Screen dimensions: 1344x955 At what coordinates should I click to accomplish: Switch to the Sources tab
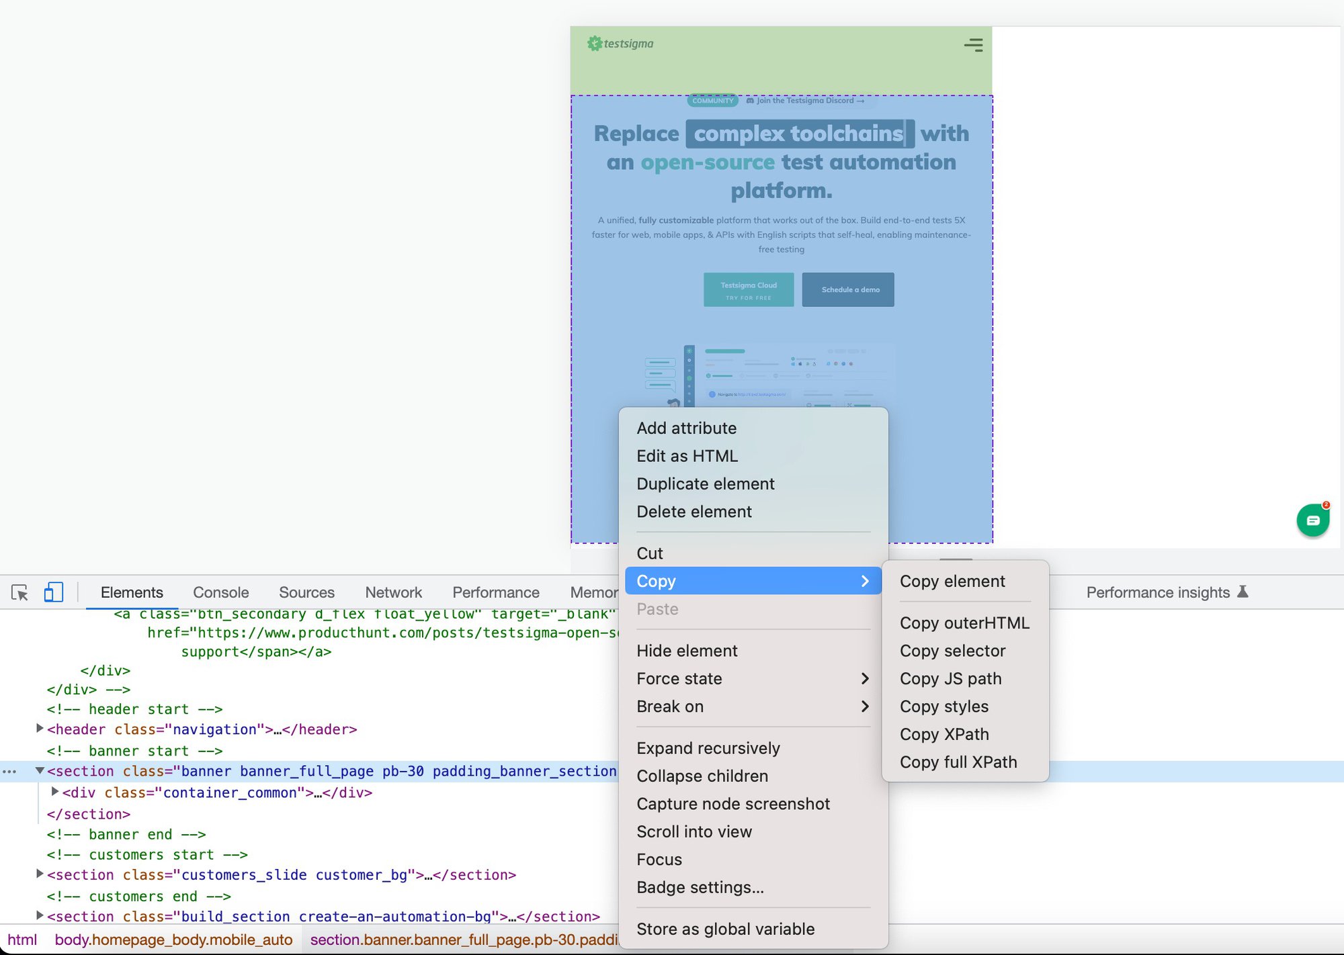tap(306, 592)
